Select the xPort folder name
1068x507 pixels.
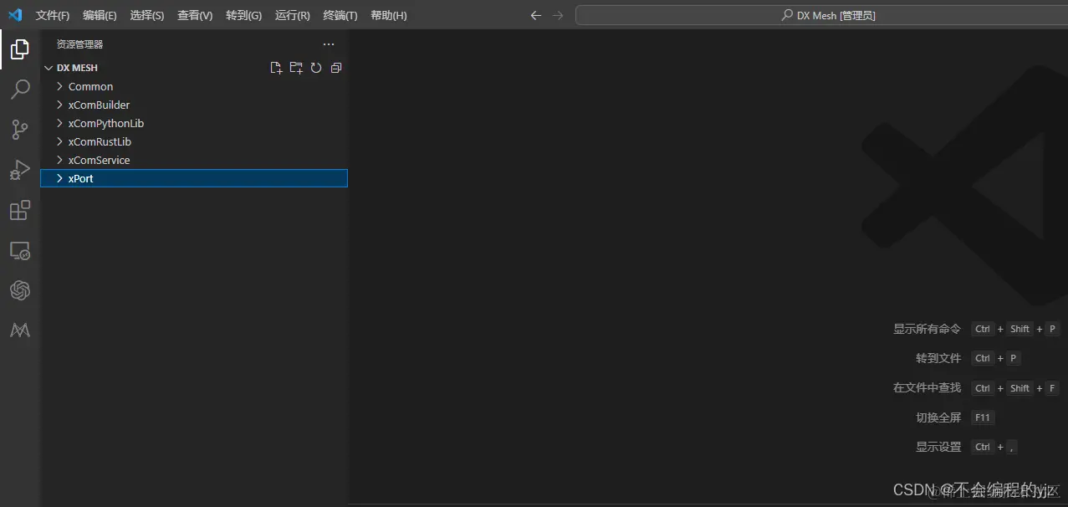click(x=80, y=178)
